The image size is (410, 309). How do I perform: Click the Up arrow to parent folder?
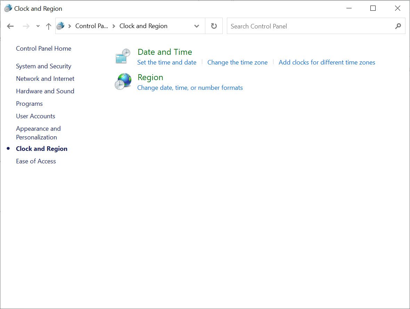coord(49,26)
